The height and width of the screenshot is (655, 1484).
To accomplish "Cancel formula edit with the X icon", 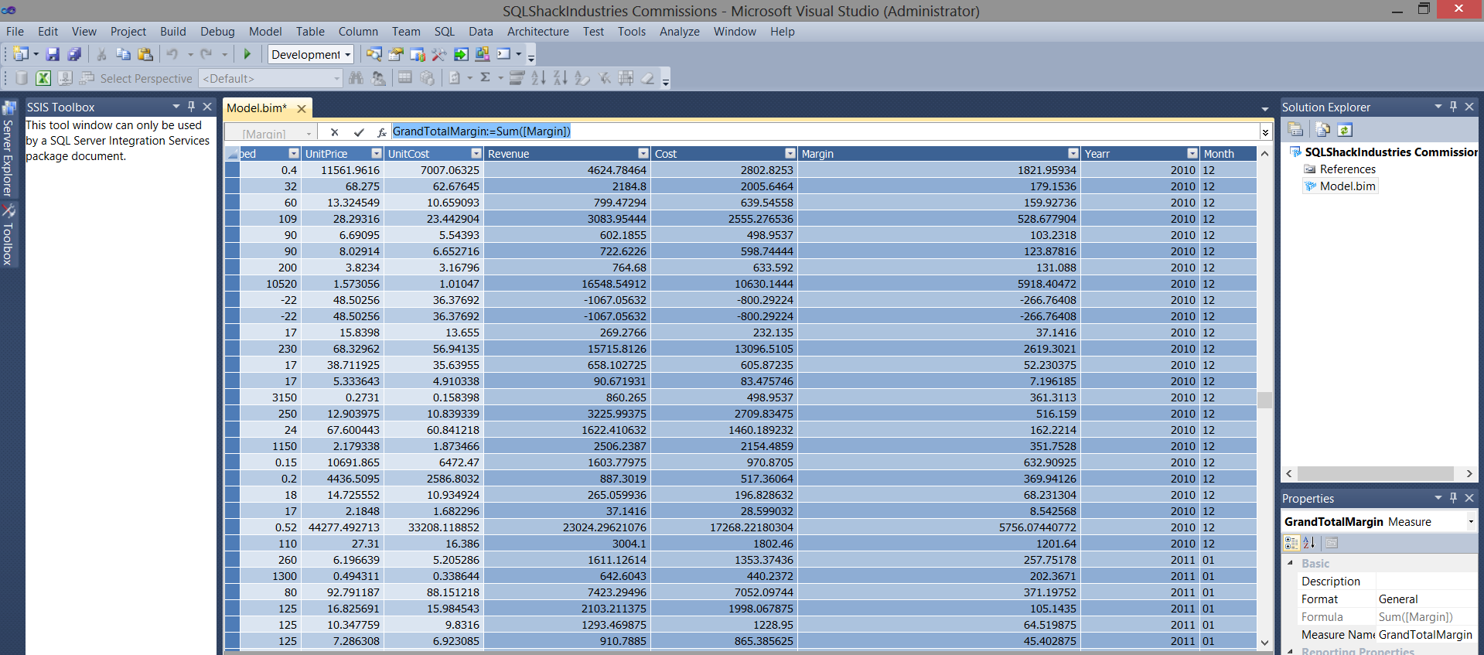I will 334,132.
